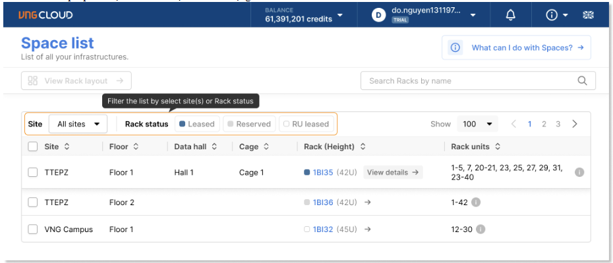
Task: Go to next page using right chevron
Action: click(x=575, y=124)
